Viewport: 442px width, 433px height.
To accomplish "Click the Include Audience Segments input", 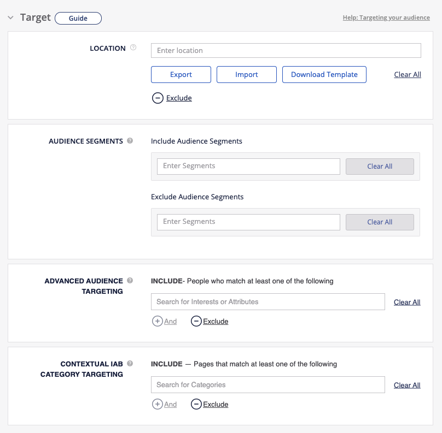I will [x=248, y=166].
